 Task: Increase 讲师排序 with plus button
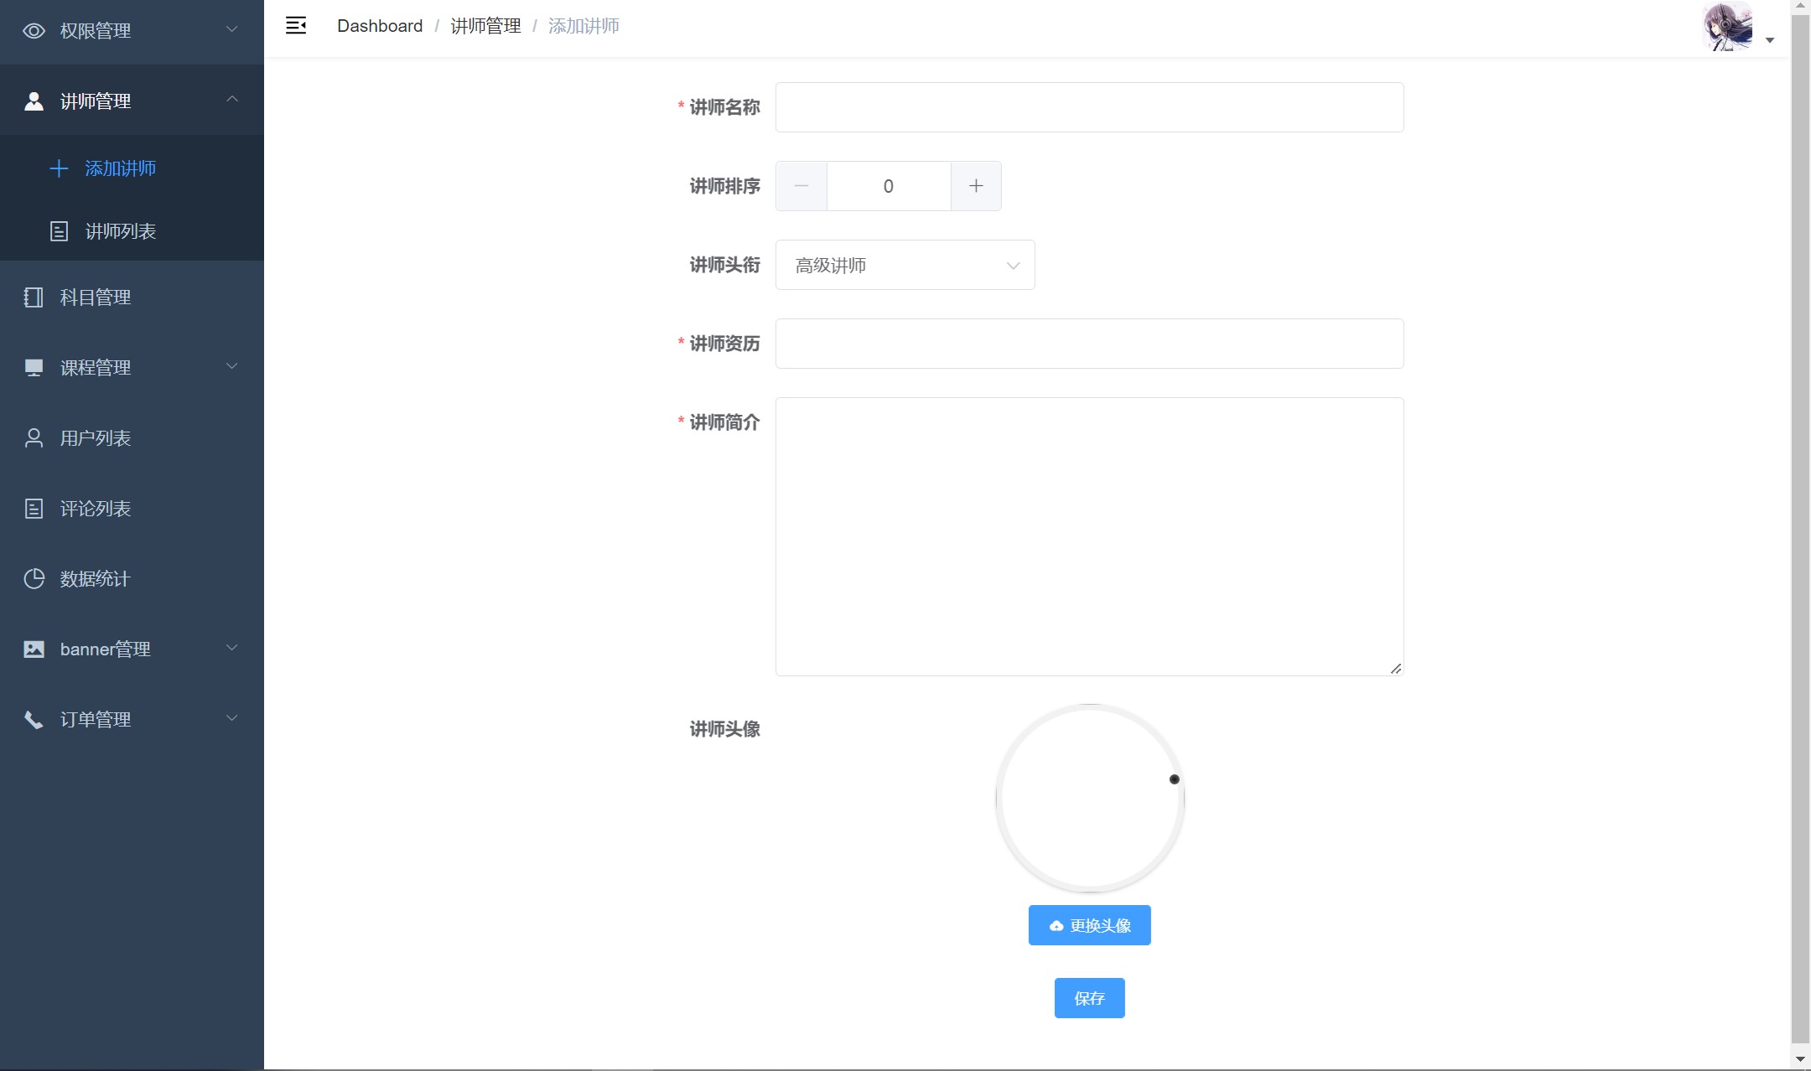(976, 186)
